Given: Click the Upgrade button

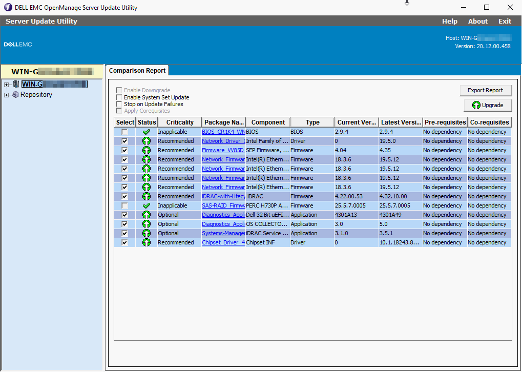Looking at the screenshot, I should click(x=488, y=105).
